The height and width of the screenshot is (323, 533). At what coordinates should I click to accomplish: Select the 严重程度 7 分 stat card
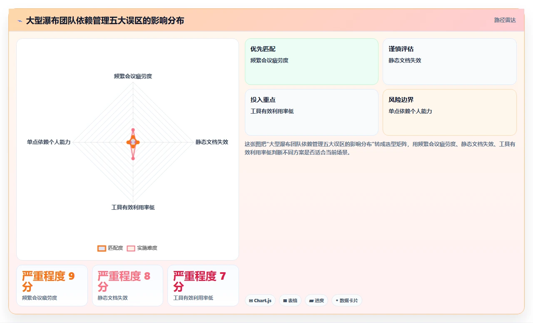coord(203,286)
